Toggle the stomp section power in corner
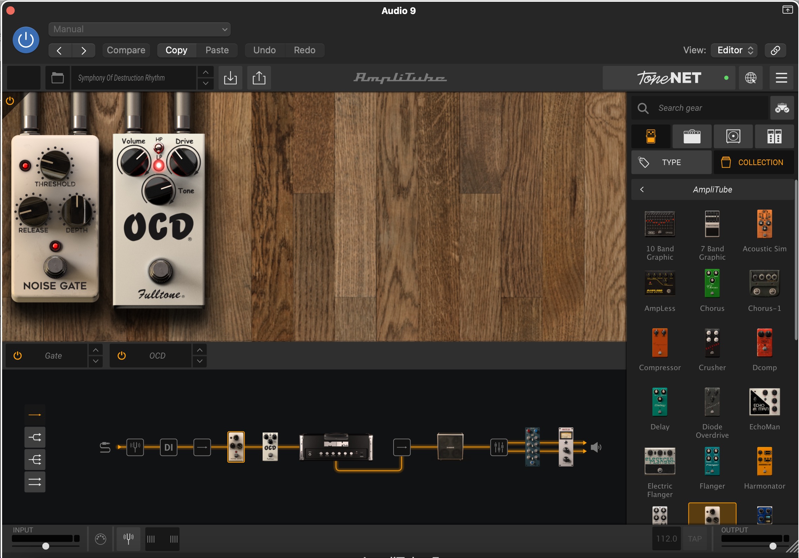 coord(10,101)
